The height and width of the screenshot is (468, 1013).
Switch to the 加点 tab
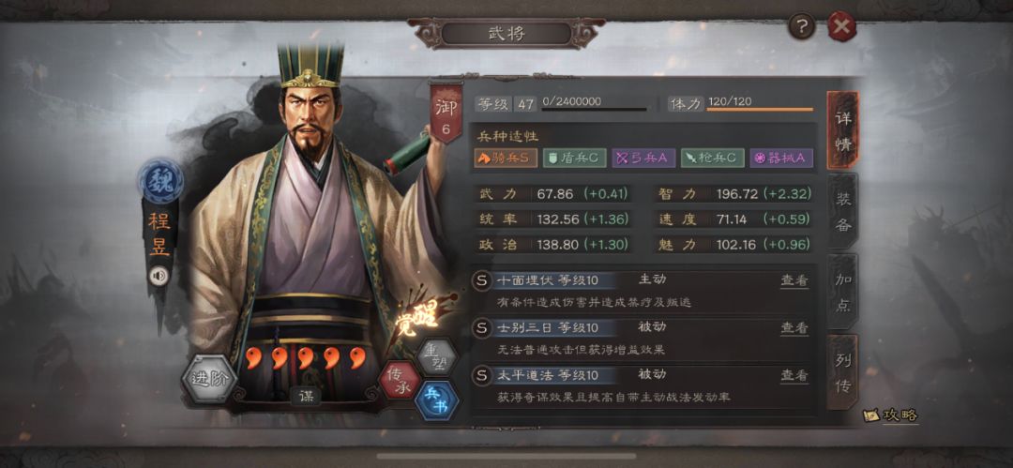click(842, 293)
